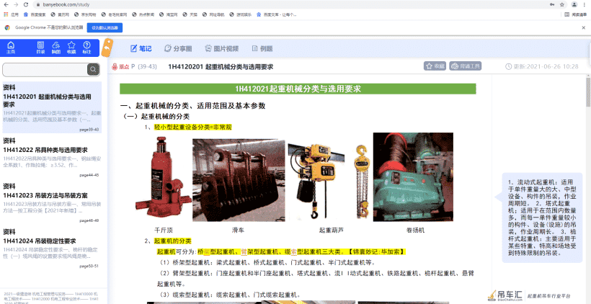Open the 标注 question-mark icon
Image resolution: width=591 pixels, height=304 pixels.
(x=86, y=48)
